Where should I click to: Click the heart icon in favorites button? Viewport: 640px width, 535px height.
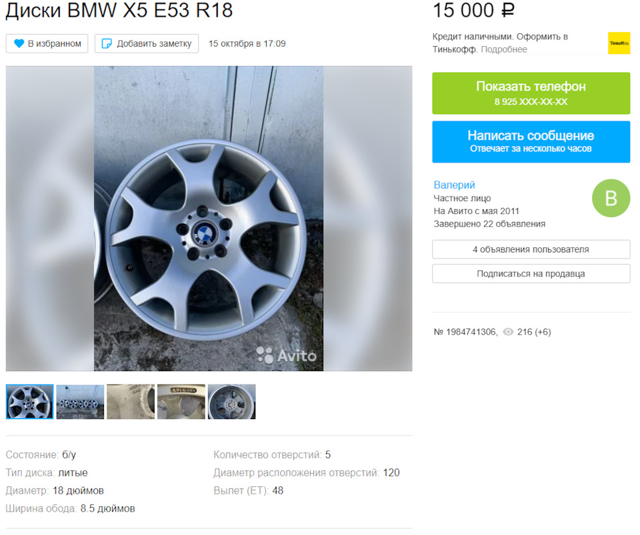[19, 43]
